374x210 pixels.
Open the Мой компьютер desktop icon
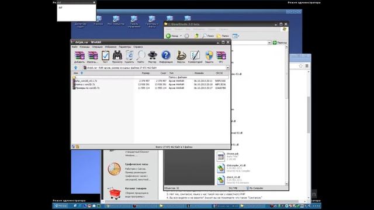(116, 20)
